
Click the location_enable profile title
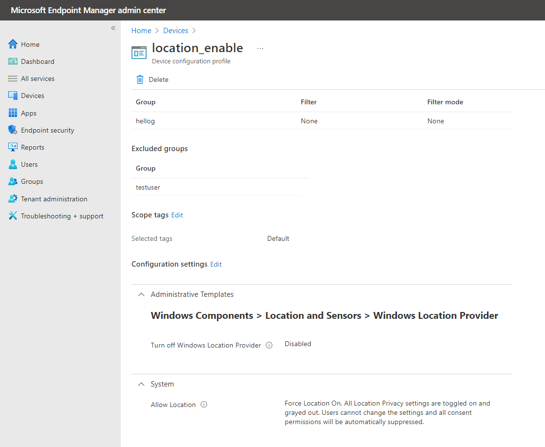coord(197,48)
